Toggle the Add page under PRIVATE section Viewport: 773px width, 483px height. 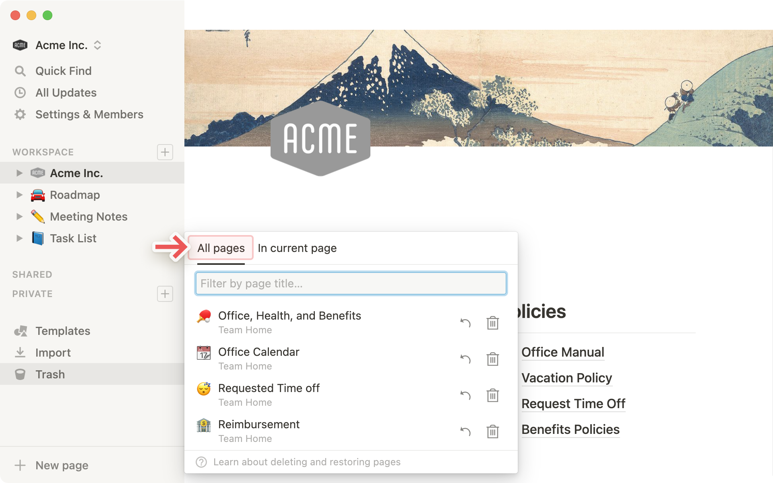click(x=165, y=294)
